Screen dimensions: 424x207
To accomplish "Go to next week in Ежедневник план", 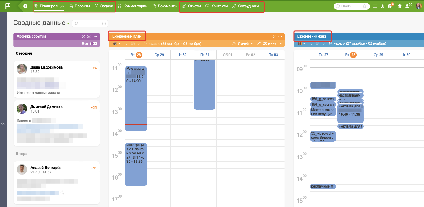I will (x=139, y=44).
